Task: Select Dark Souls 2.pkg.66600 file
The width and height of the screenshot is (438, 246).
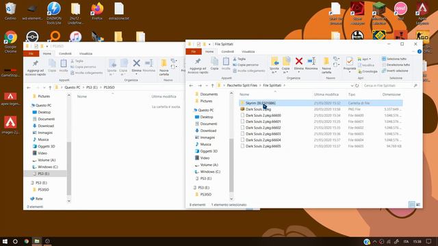Action: (x=321, y=115)
